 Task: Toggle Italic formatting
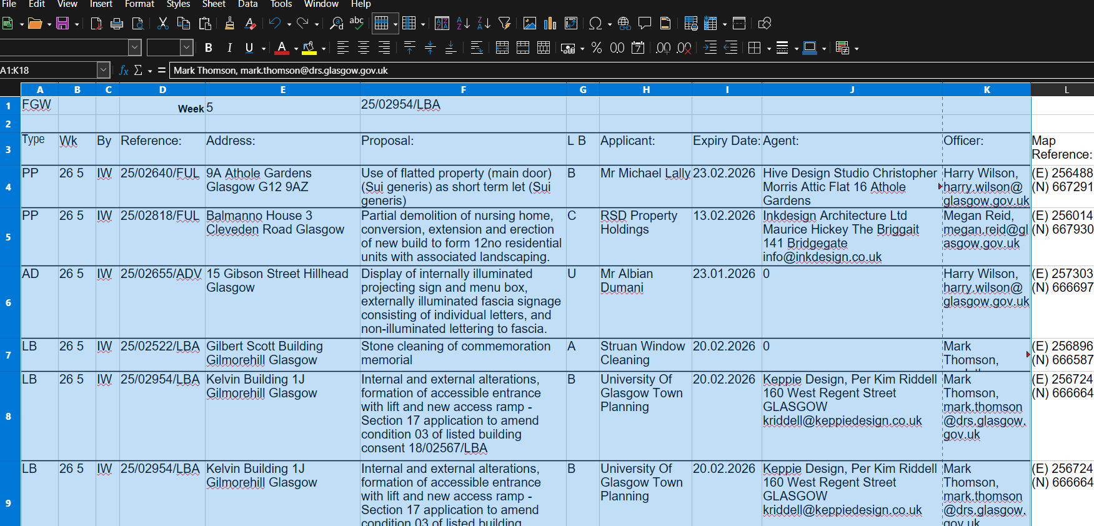pos(229,48)
